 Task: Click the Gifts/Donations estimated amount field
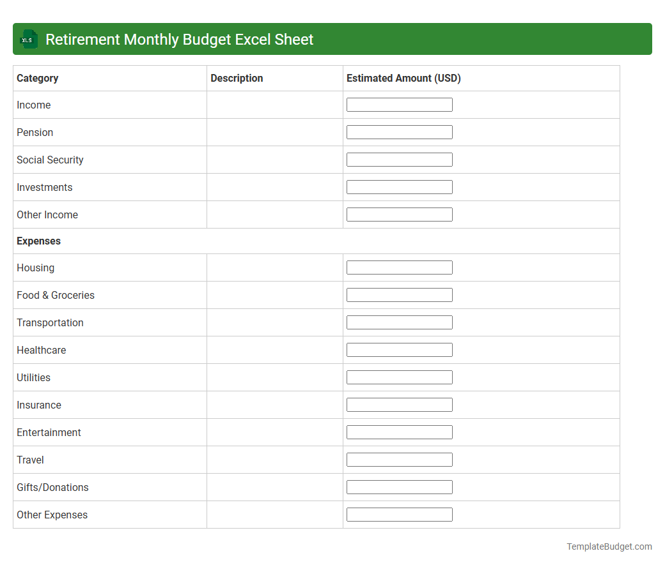[399, 486]
